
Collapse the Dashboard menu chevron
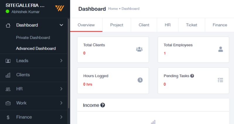tap(61, 25)
